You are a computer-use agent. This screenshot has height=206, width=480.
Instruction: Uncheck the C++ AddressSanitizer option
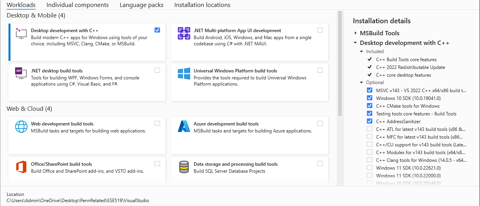(x=370, y=121)
